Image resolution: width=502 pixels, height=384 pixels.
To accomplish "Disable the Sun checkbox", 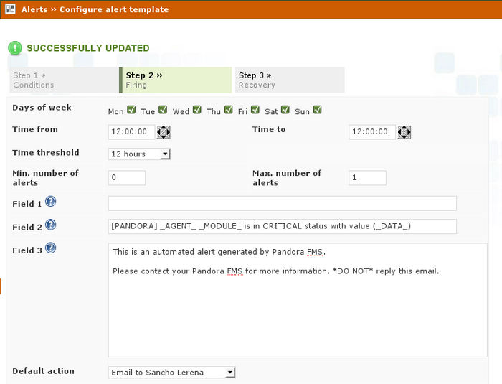I will click(x=317, y=111).
